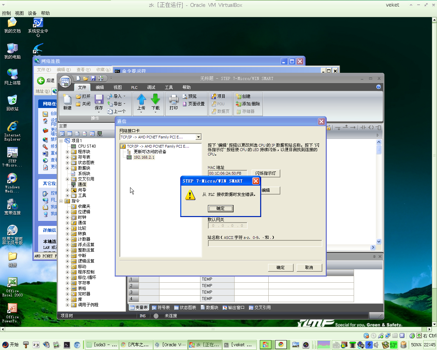The image size is (437, 350).
Task: Click the MAC 地址 field showing 00:1C:06:2A:50:FB
Action: click(227, 173)
